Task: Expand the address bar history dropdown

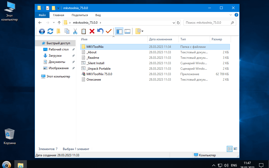Action: tap(174, 23)
